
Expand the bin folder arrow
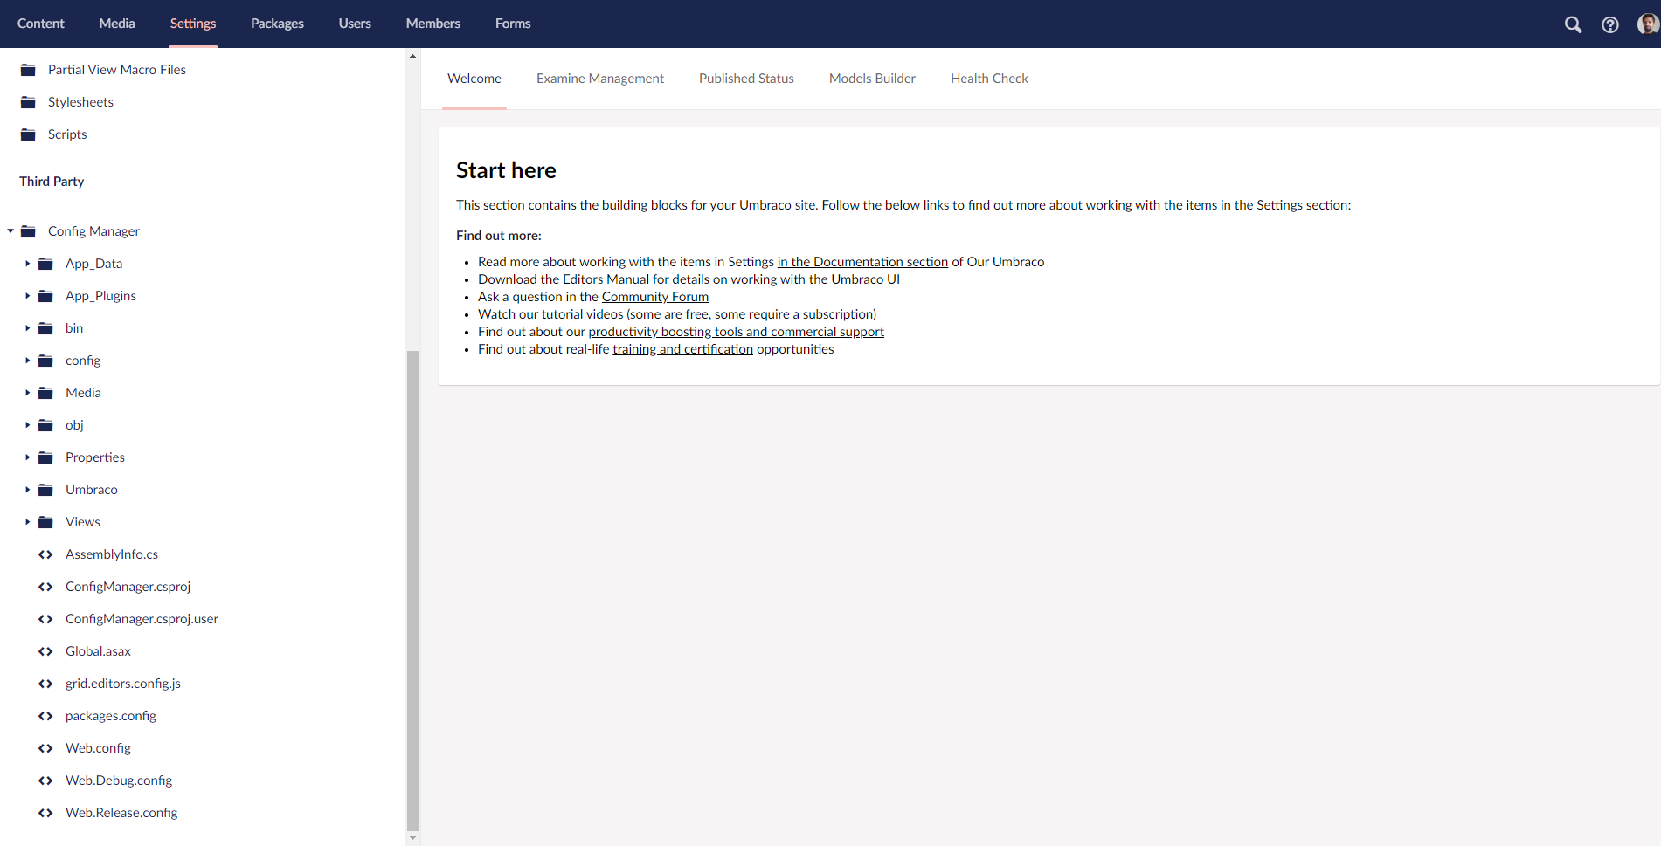27,328
